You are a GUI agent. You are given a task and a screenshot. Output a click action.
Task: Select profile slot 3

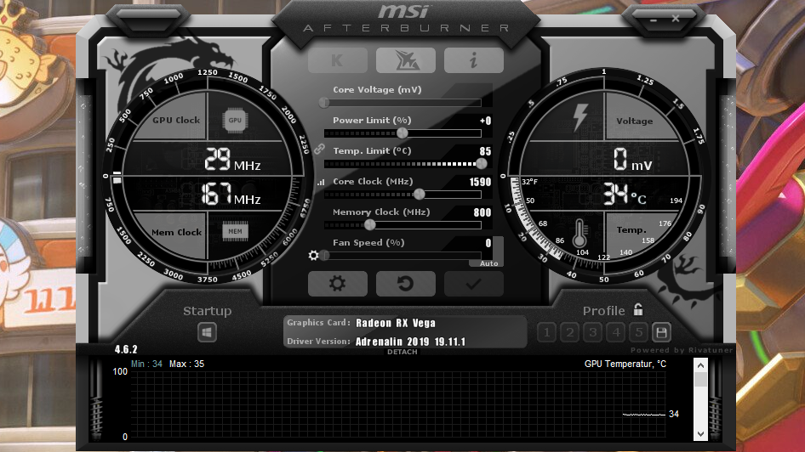coord(593,332)
